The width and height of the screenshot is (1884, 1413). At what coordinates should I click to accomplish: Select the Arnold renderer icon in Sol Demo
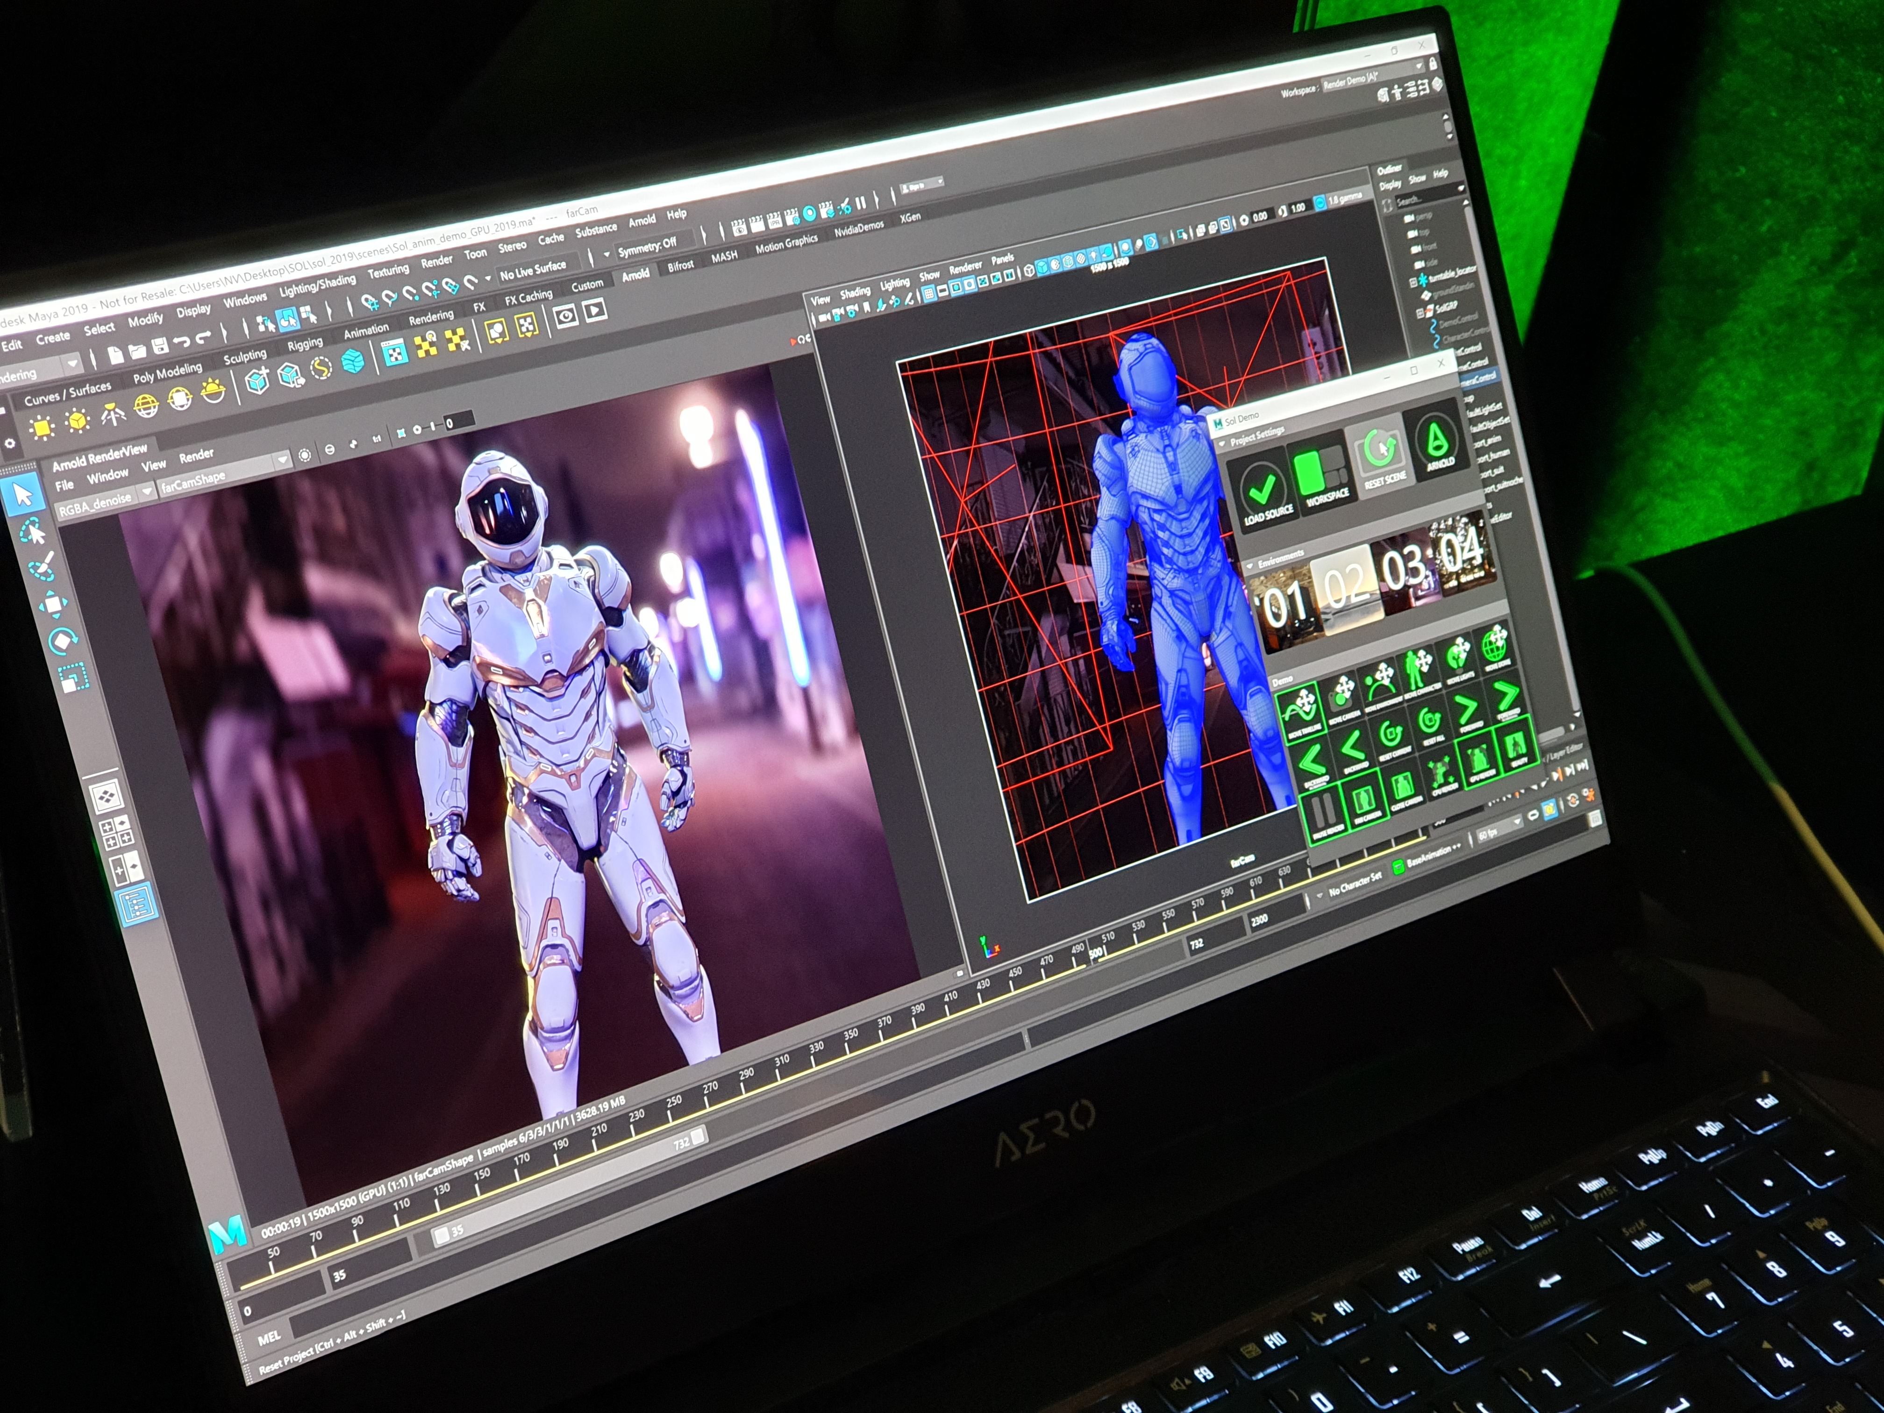pyautogui.click(x=1438, y=443)
